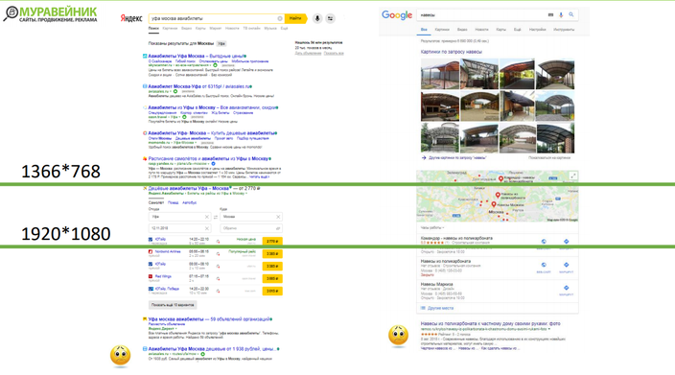
Task: Open the Yandex search settings sliders icon
Action: pyautogui.click(x=330, y=18)
